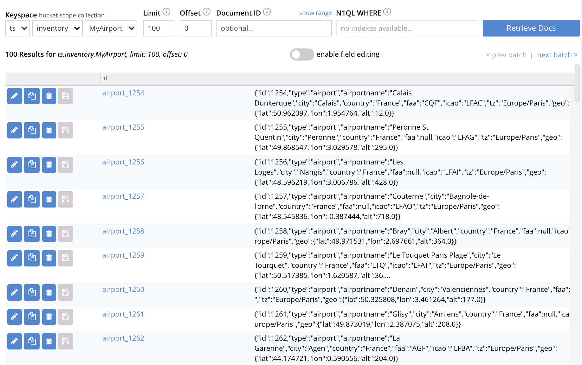Image resolution: width=582 pixels, height=365 pixels.
Task: Copy document airport_1255
Action: 32,130
